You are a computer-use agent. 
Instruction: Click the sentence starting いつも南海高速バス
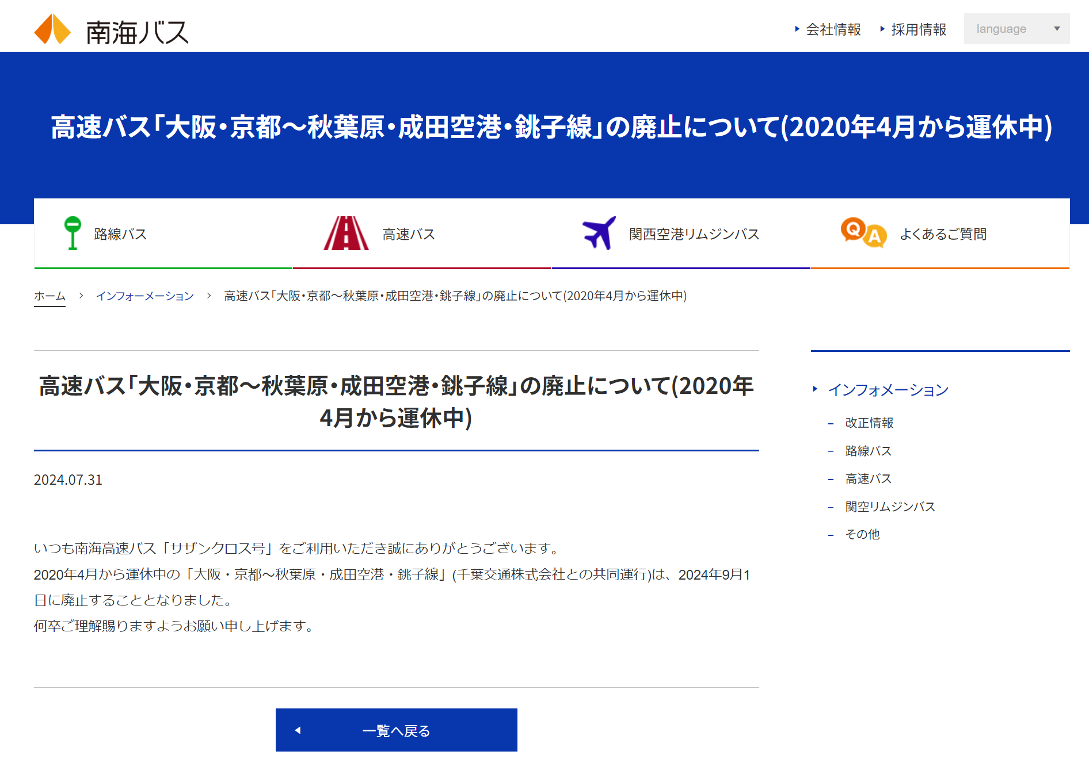point(298,549)
